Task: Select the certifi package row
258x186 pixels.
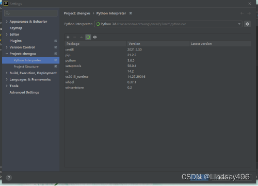Action: pyautogui.click(x=158, y=49)
